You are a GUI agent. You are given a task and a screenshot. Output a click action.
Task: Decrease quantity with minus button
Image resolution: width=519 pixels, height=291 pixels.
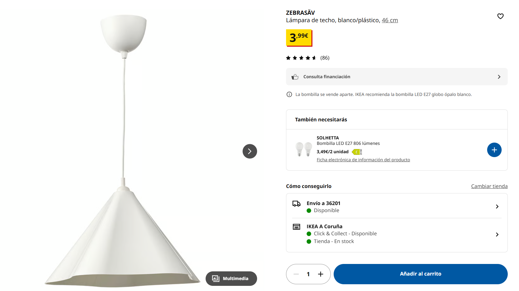pyautogui.click(x=296, y=274)
